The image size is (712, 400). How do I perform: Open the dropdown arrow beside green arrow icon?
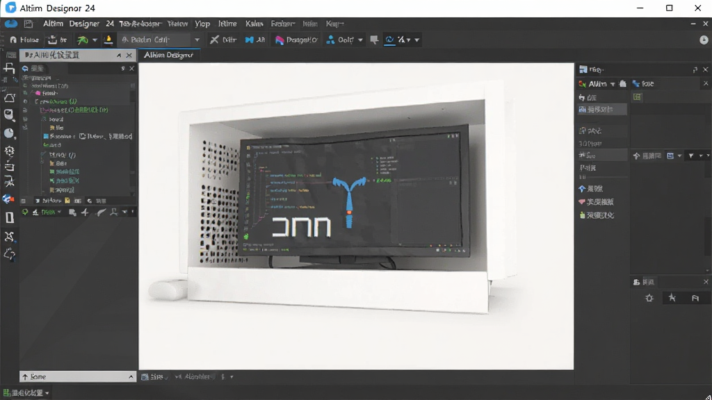click(95, 40)
